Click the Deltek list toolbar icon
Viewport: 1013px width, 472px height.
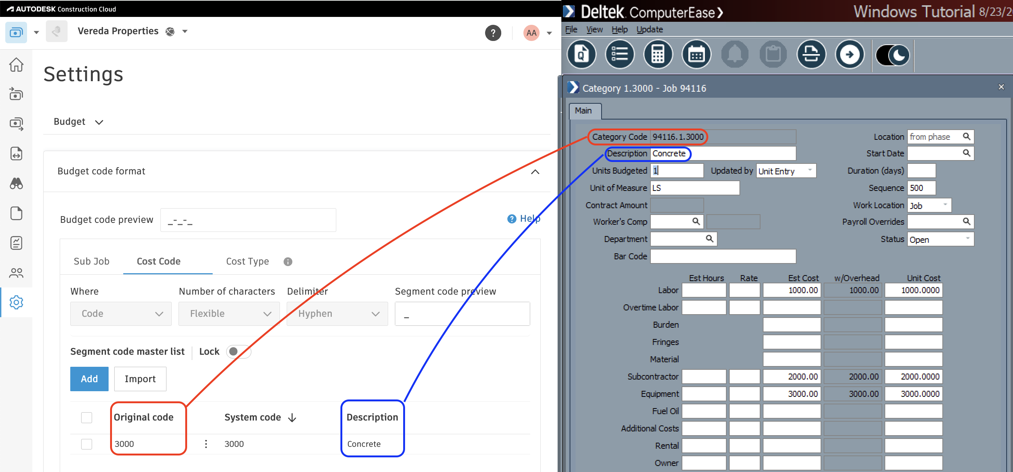pos(620,54)
